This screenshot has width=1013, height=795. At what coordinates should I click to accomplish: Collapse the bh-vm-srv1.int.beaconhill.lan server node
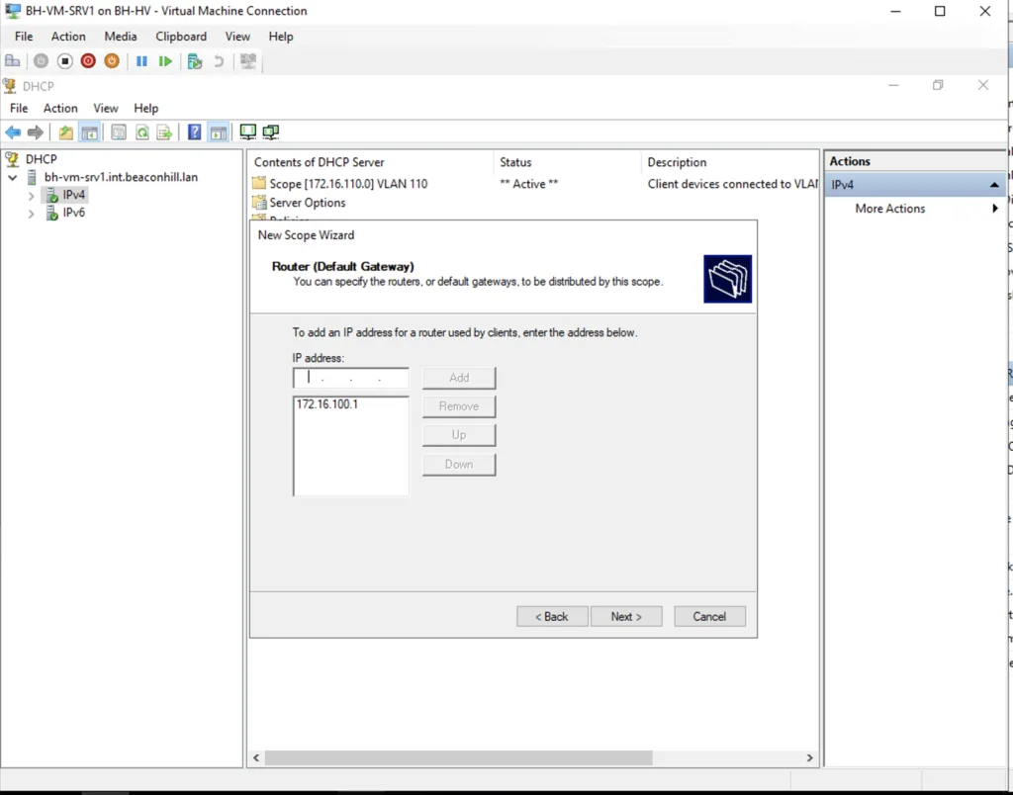12,177
